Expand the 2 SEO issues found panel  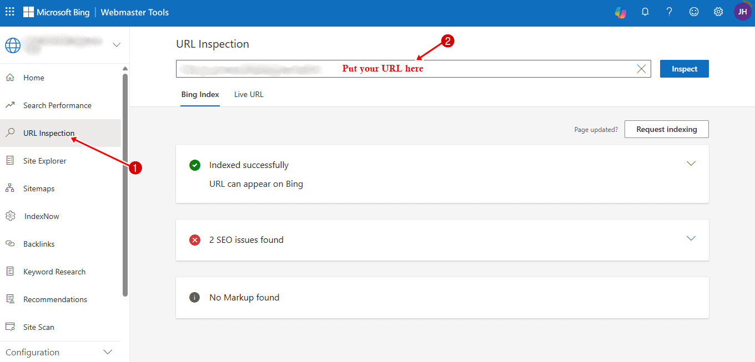pyautogui.click(x=691, y=238)
